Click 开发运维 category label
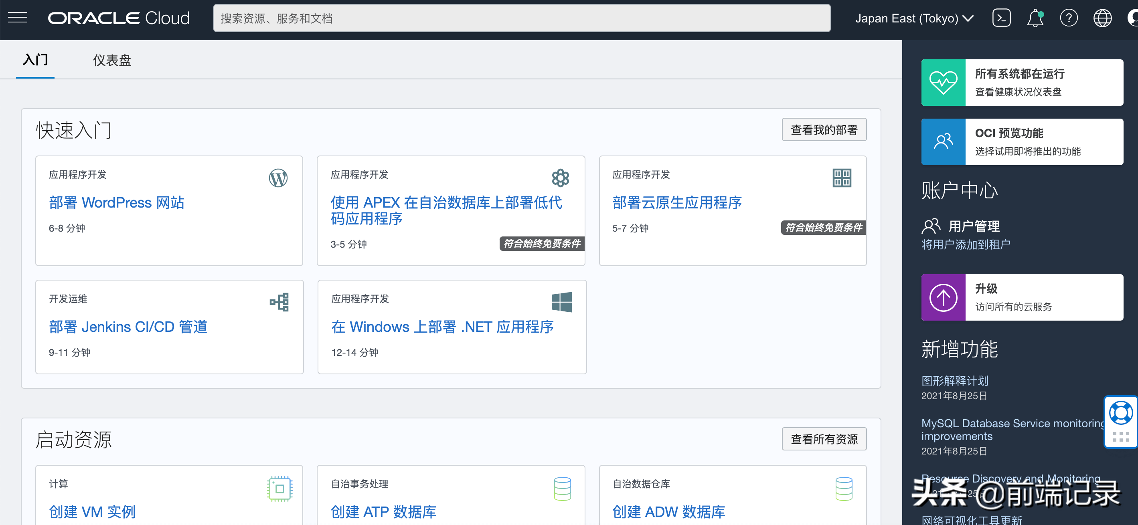This screenshot has height=525, width=1138. (x=68, y=299)
